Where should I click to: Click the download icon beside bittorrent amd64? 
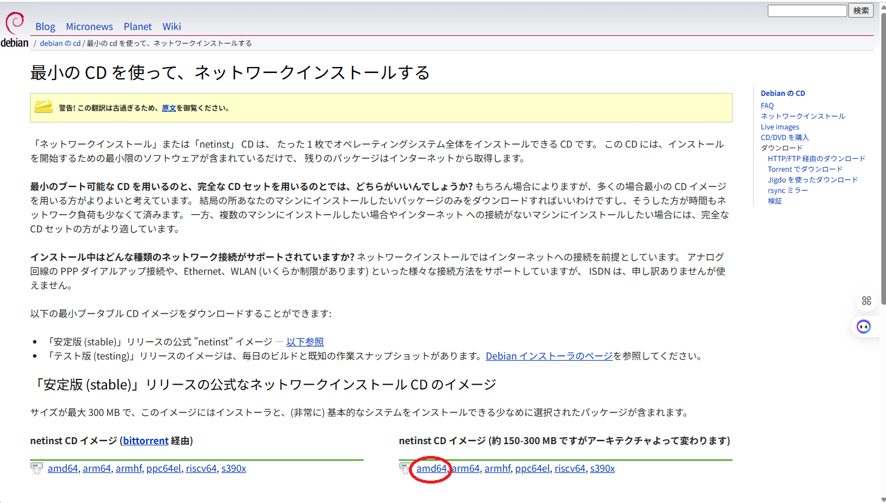click(36, 468)
